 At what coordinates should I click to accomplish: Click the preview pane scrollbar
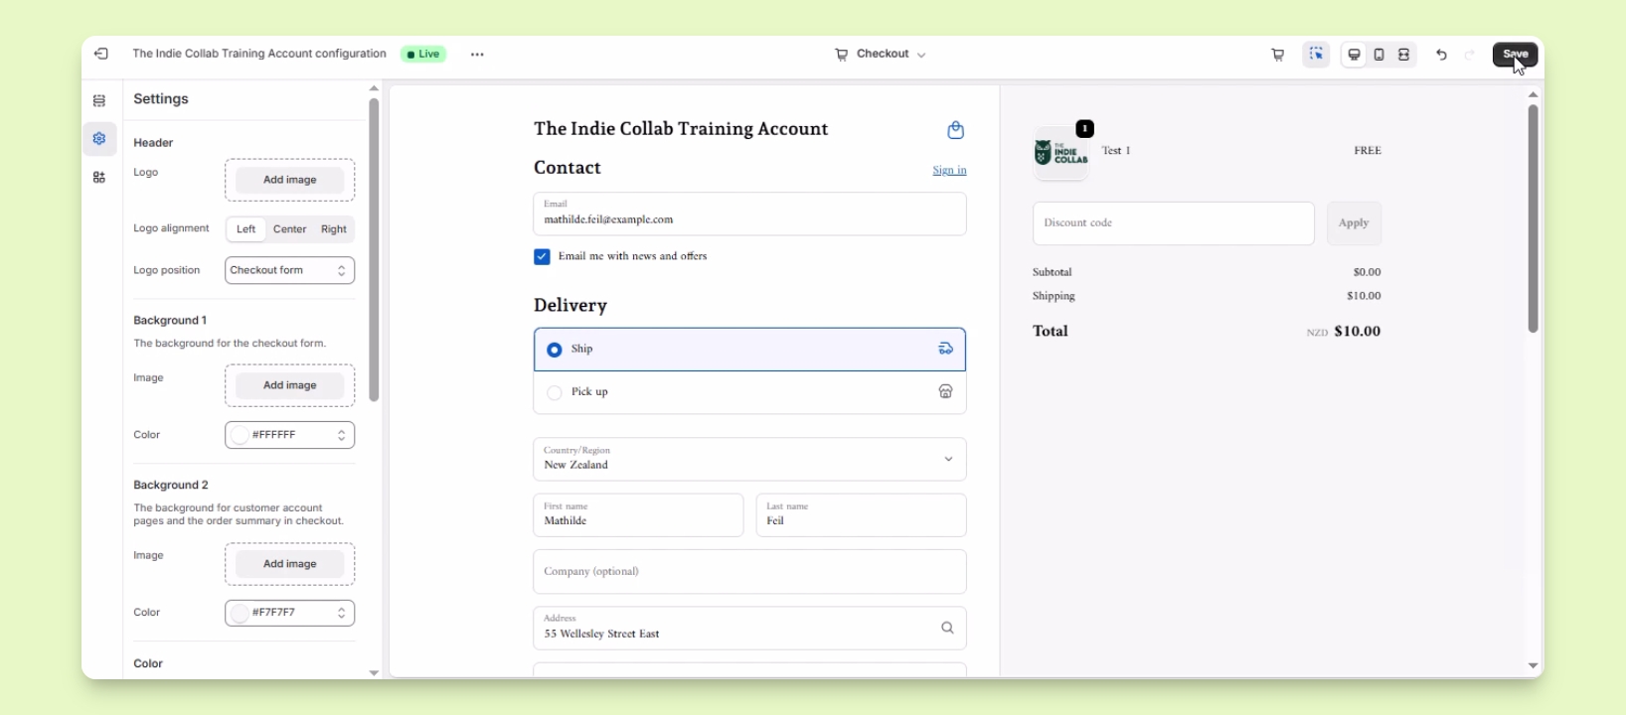[1533, 218]
